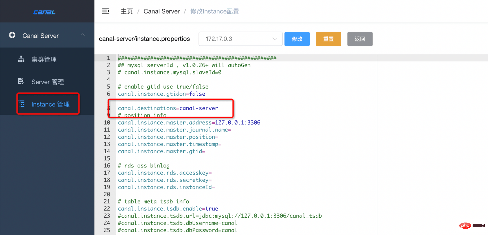Click line number 15 in gutter
Image resolution: width=488 pixels, height=235 pixels.
pos(107,159)
